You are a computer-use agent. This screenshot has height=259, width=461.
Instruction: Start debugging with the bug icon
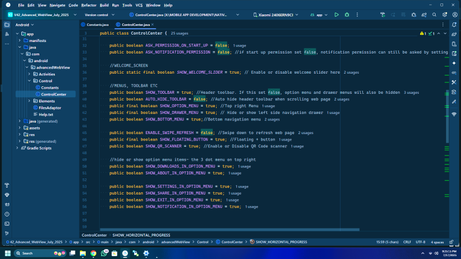click(347, 15)
